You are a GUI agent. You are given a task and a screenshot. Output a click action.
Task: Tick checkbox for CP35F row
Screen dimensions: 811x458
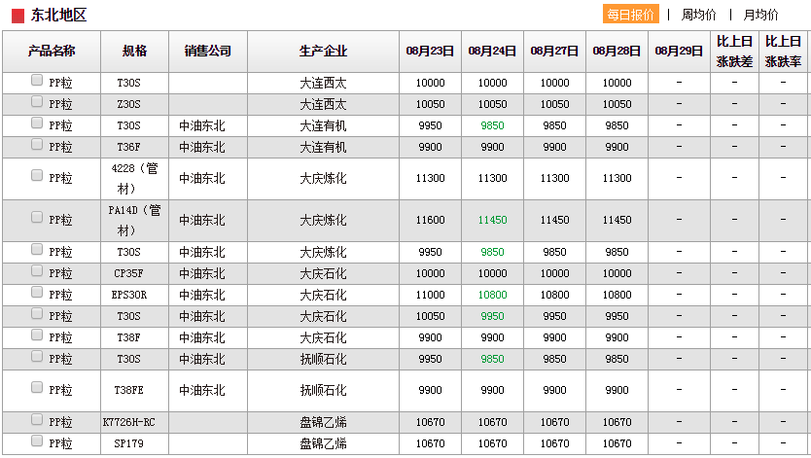37,271
